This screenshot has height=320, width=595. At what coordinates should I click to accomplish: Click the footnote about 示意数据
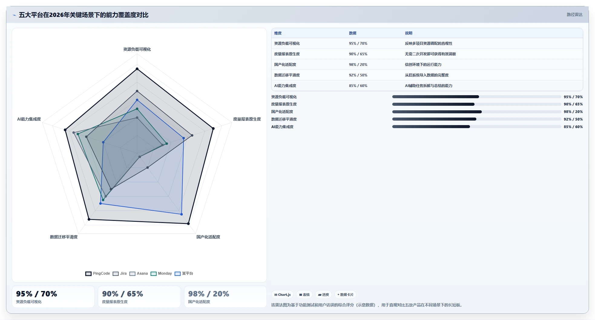(x=367, y=305)
